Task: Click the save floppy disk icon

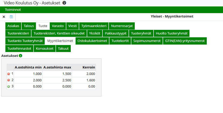Action: (11, 17)
